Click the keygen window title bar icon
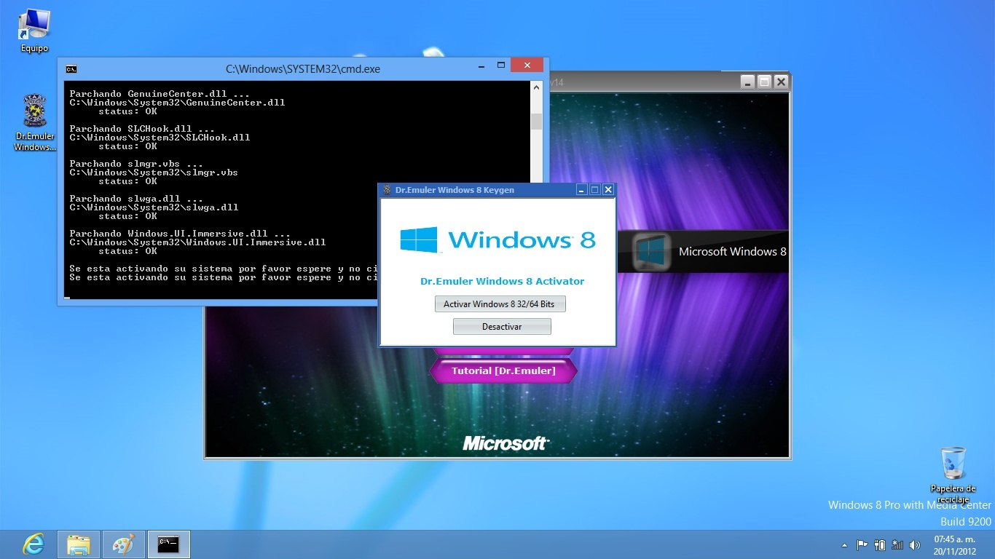Image resolution: width=995 pixels, height=559 pixels. [x=388, y=190]
